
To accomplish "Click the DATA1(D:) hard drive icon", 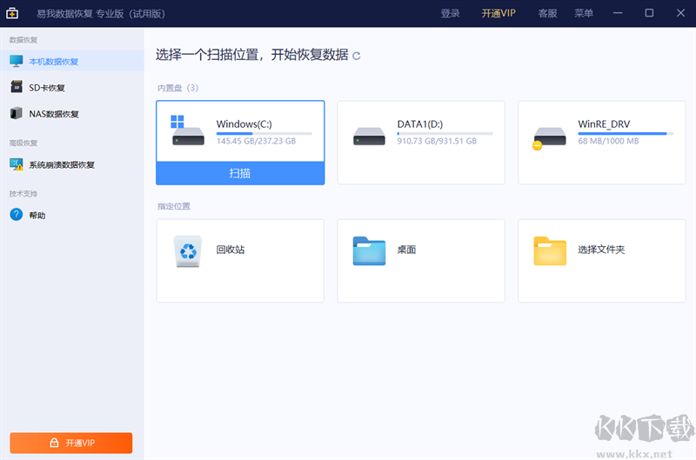I will point(369,137).
